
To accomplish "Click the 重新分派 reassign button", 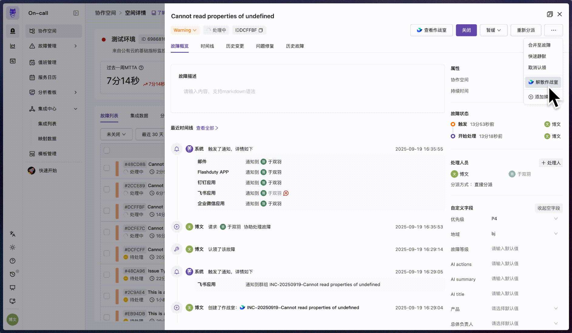I will click(526, 30).
